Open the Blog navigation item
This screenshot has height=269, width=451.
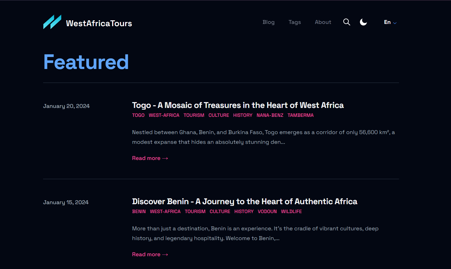[268, 22]
